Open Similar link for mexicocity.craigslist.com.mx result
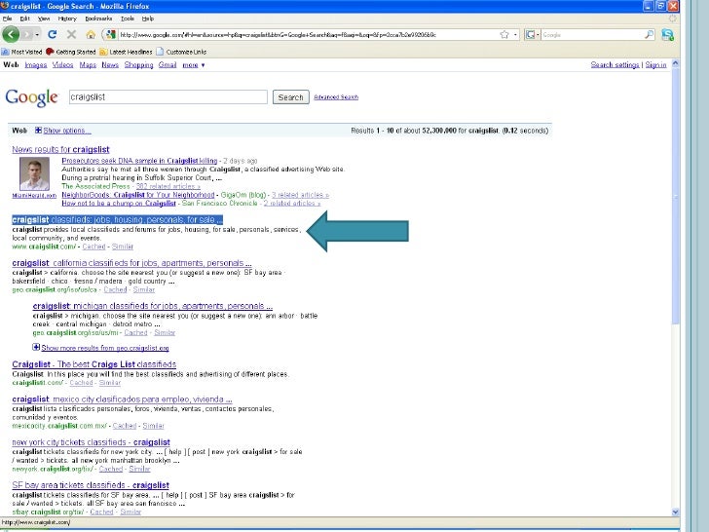This screenshot has height=532, width=709. [x=153, y=426]
